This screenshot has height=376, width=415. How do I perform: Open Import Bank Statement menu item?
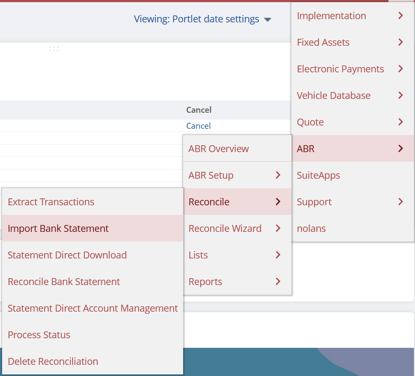58,229
